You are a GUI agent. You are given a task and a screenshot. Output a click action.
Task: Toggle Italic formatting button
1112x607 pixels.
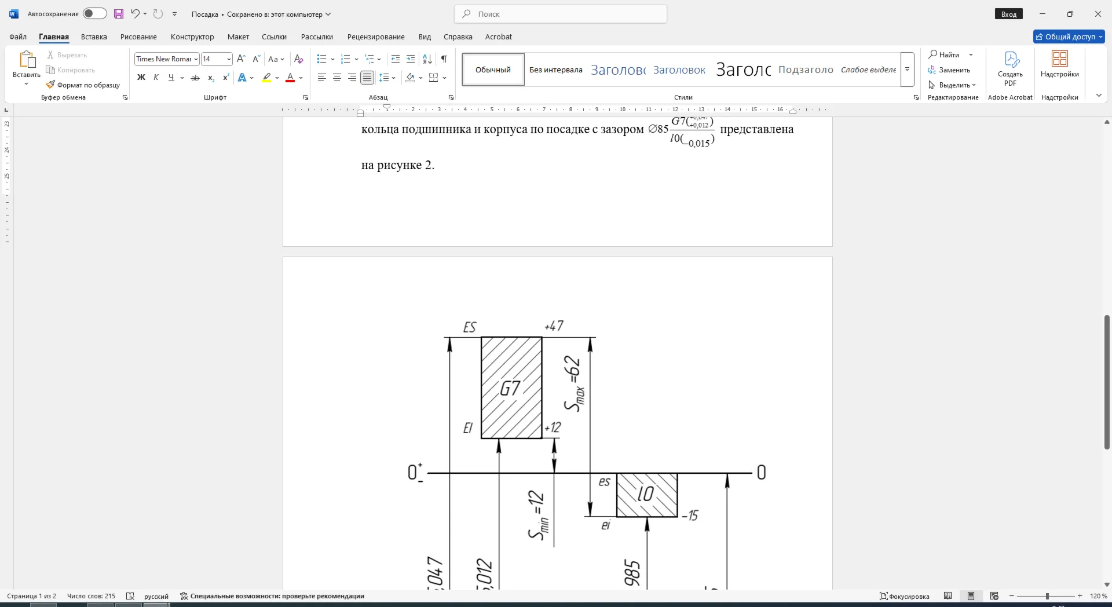click(x=156, y=78)
